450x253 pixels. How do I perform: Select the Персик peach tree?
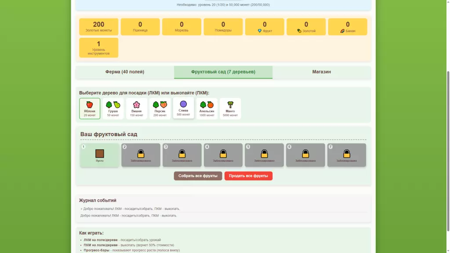tap(160, 108)
